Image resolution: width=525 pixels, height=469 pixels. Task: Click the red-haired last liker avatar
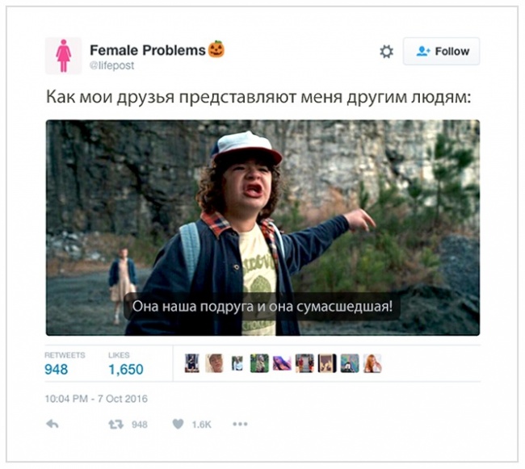(x=372, y=363)
